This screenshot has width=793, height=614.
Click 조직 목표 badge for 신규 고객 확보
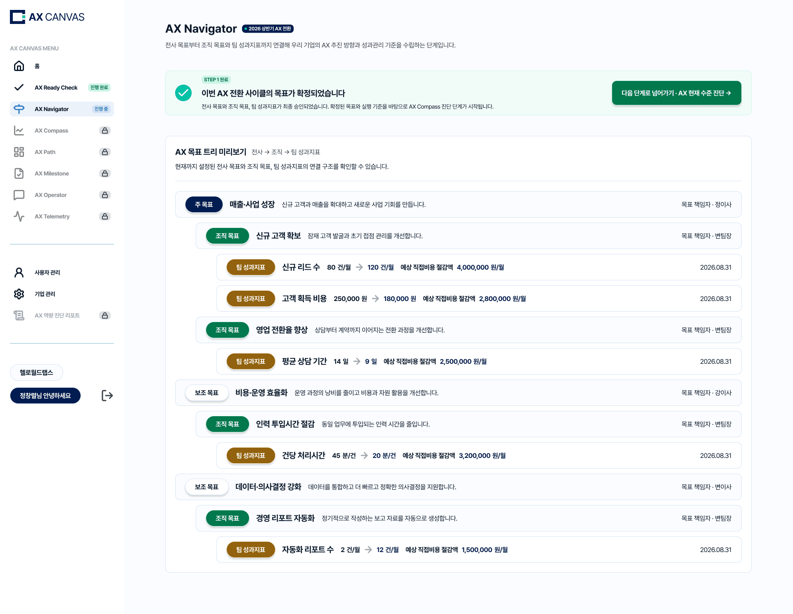click(x=228, y=236)
